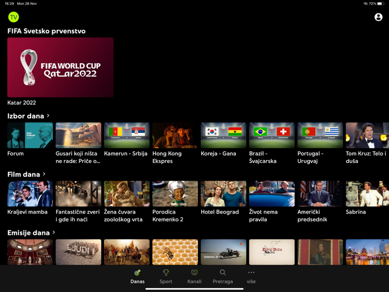The image size is (389, 292).
Task: Open the Kamerun - Srbija match thumbnail
Action: click(x=127, y=135)
